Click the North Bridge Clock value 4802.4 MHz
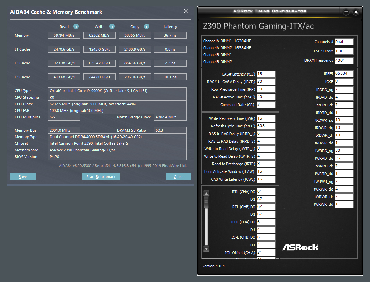This screenshot has width=370, height=282. pos(170,117)
